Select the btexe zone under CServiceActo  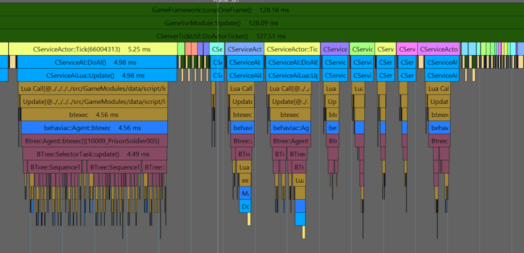pos(440,114)
